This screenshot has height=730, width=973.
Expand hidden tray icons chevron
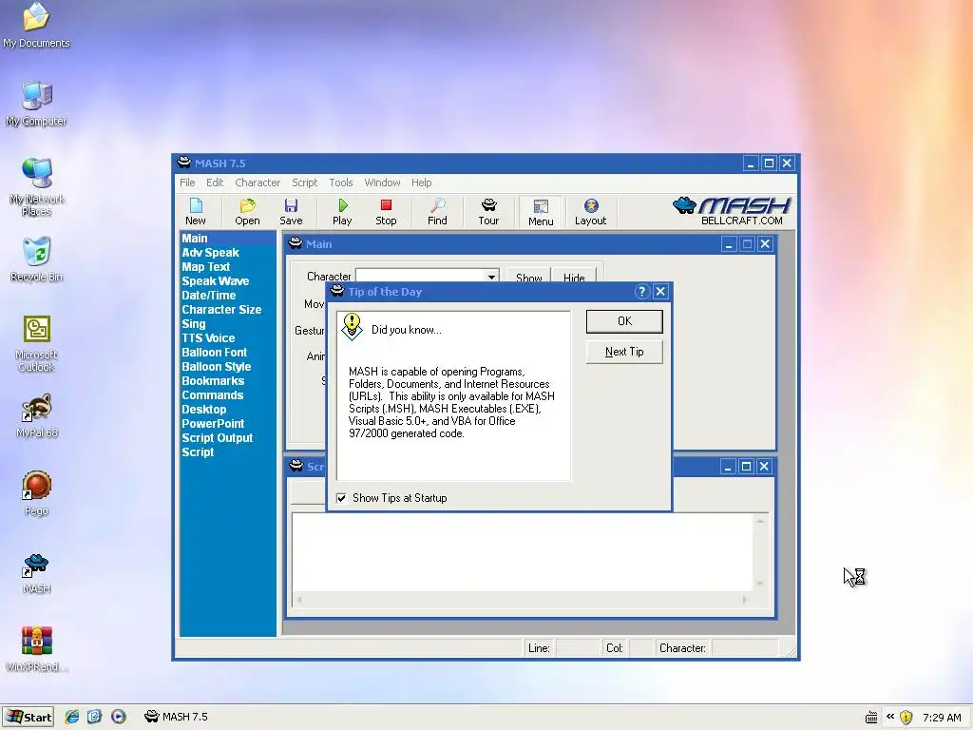point(889,717)
